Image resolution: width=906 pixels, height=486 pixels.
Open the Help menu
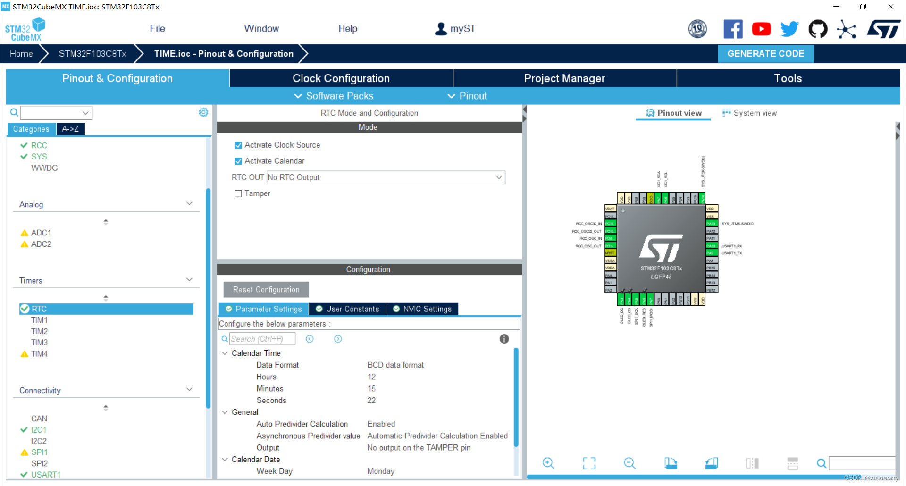pyautogui.click(x=348, y=29)
